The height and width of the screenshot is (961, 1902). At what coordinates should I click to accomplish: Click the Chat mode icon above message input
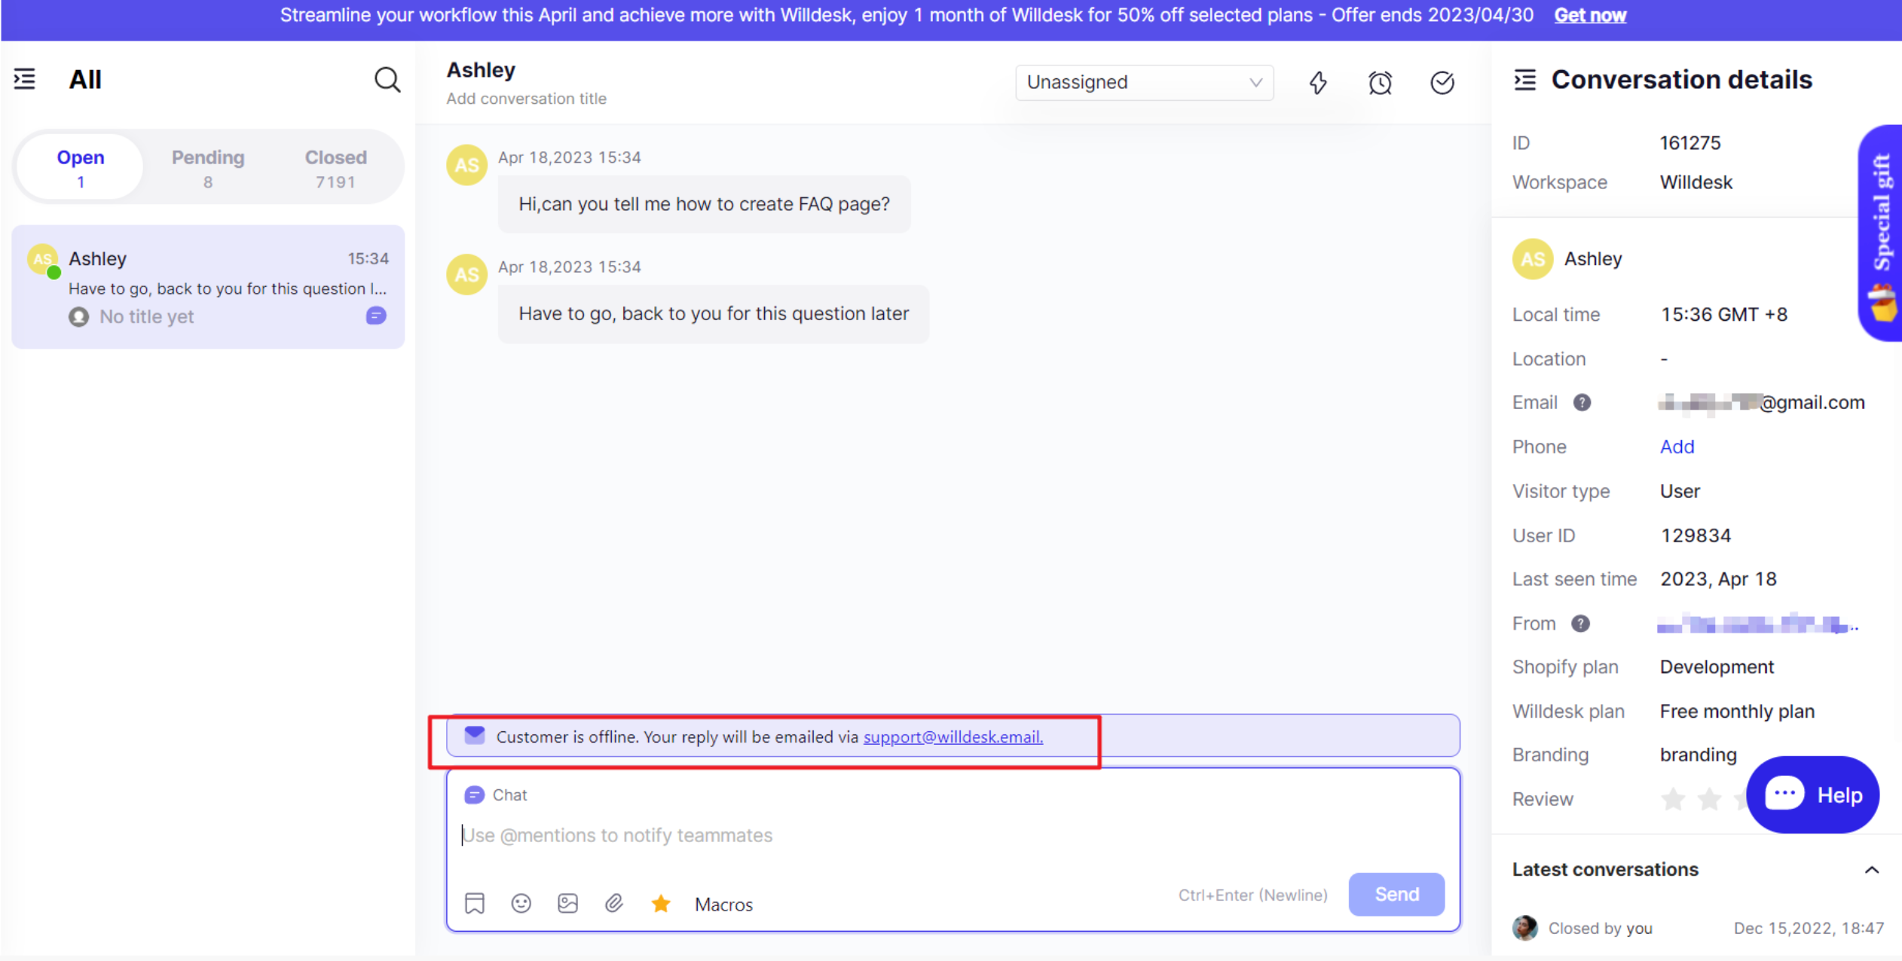point(474,795)
